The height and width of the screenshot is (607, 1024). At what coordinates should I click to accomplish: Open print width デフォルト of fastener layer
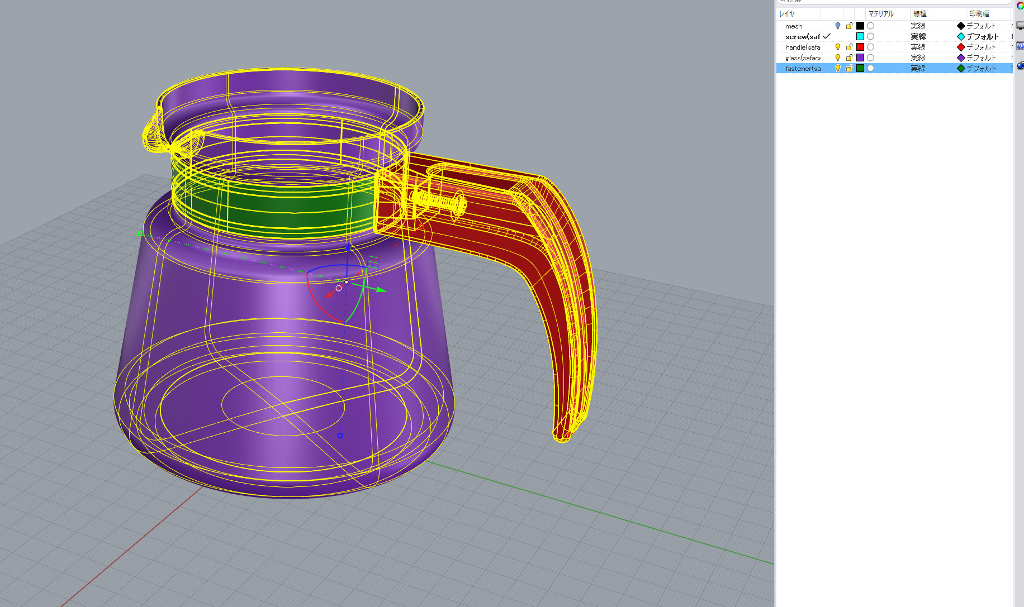[982, 68]
